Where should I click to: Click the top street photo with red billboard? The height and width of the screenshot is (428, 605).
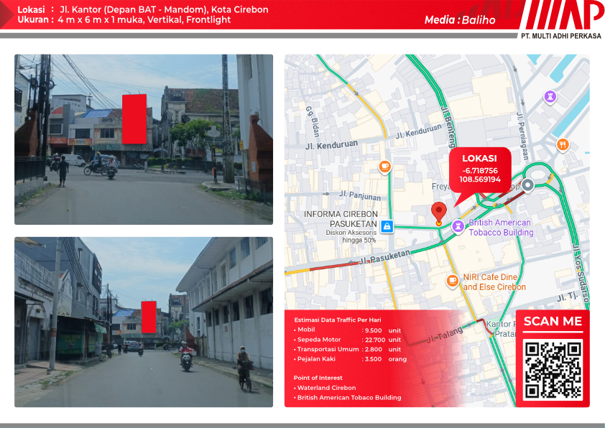(x=144, y=139)
